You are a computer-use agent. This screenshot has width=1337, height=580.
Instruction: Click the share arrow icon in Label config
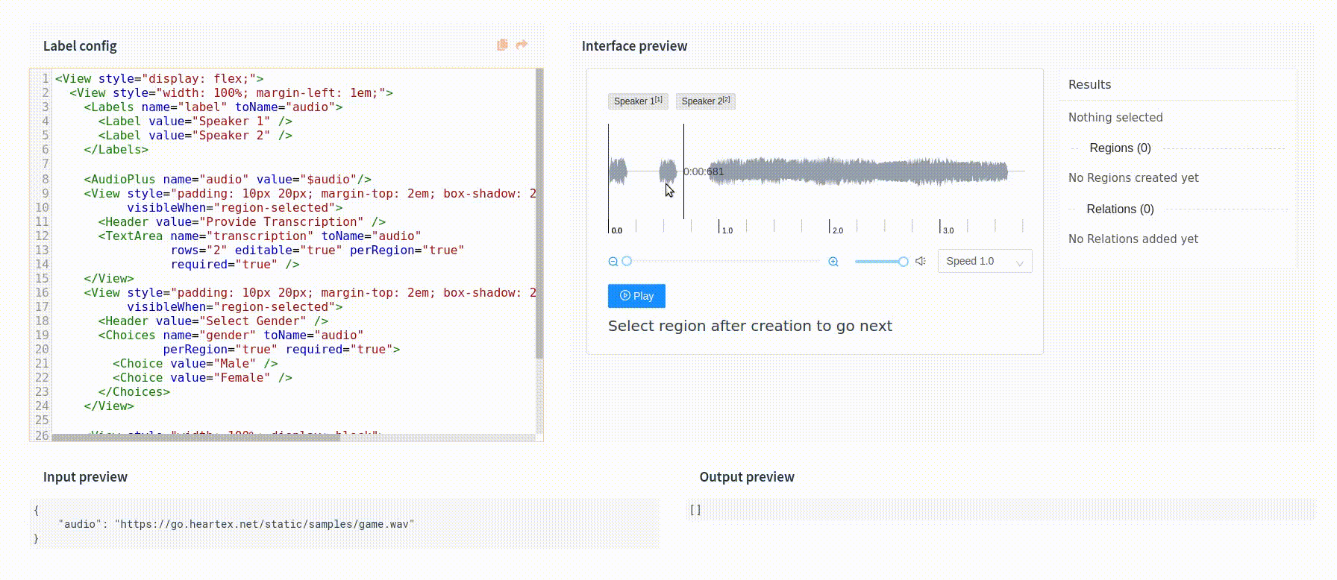pyautogui.click(x=522, y=45)
